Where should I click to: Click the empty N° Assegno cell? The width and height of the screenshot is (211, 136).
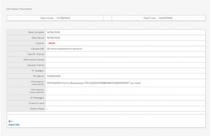pyautogui.click(x=125, y=71)
